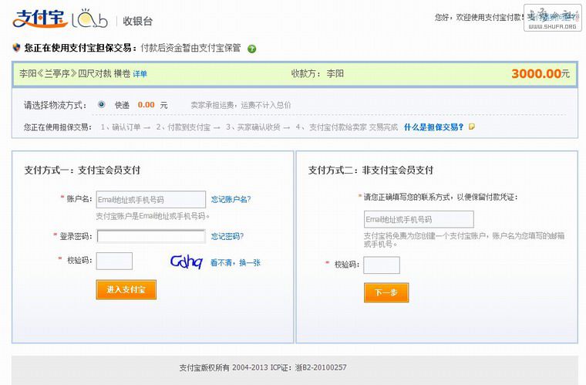Click the 2、付款到支付宝 step text

coord(184,127)
